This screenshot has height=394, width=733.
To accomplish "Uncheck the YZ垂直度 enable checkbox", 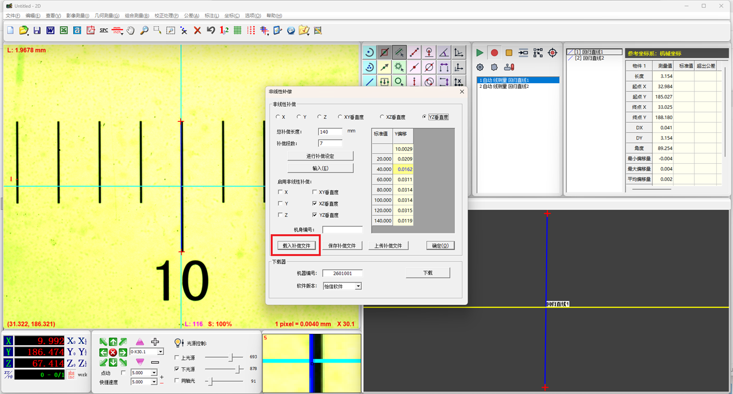I will tap(315, 215).
